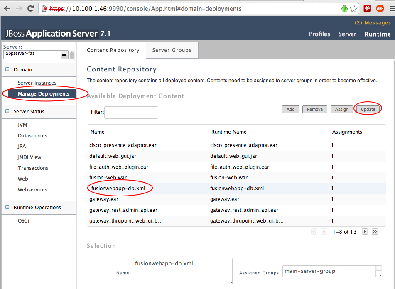
Task: Select the file_auth_web_plugin.ear row name
Action: [x=119, y=167]
